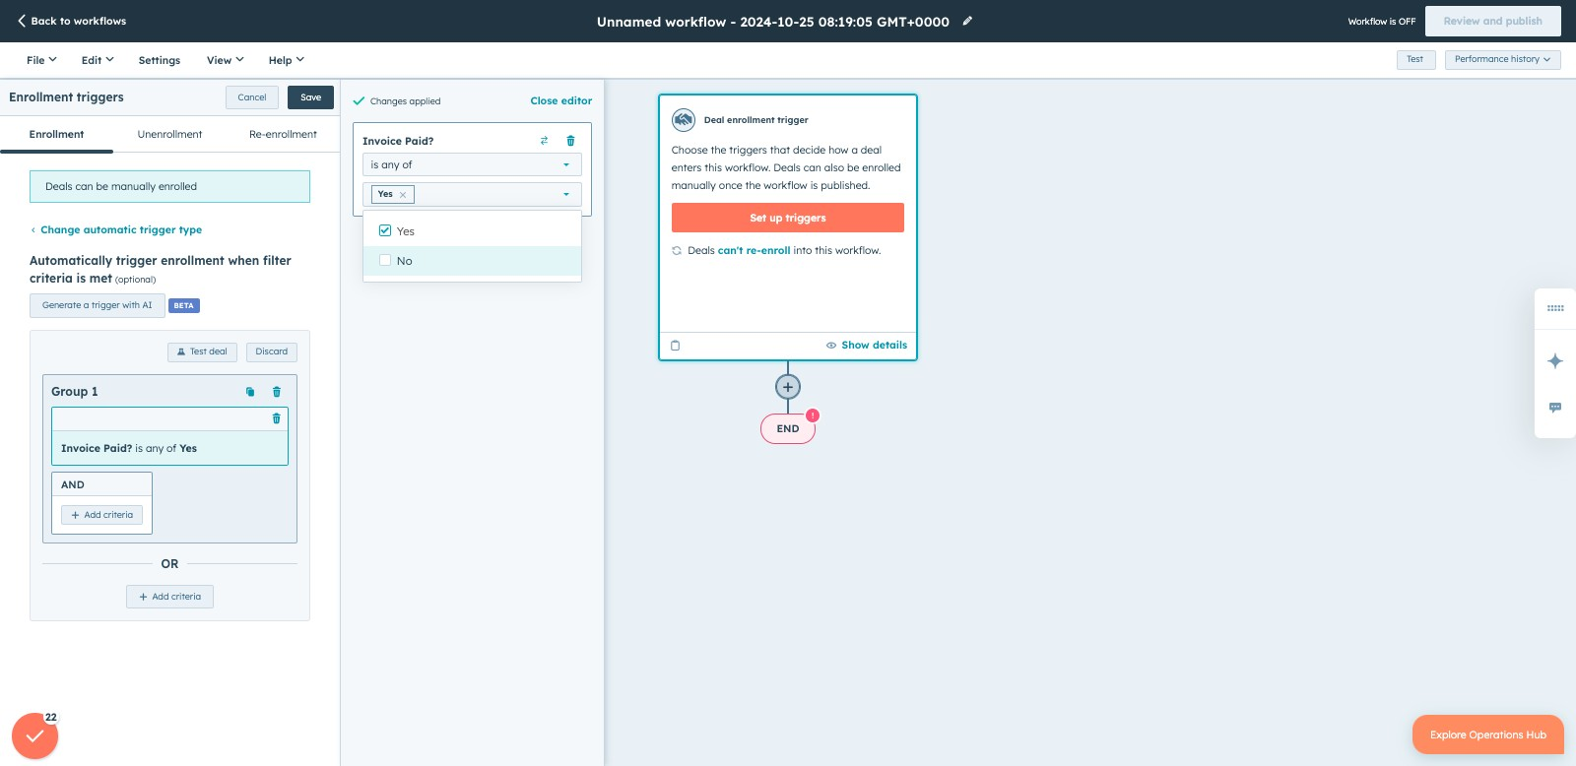Click the 'Workflow is OFF' status text

click(1382, 21)
